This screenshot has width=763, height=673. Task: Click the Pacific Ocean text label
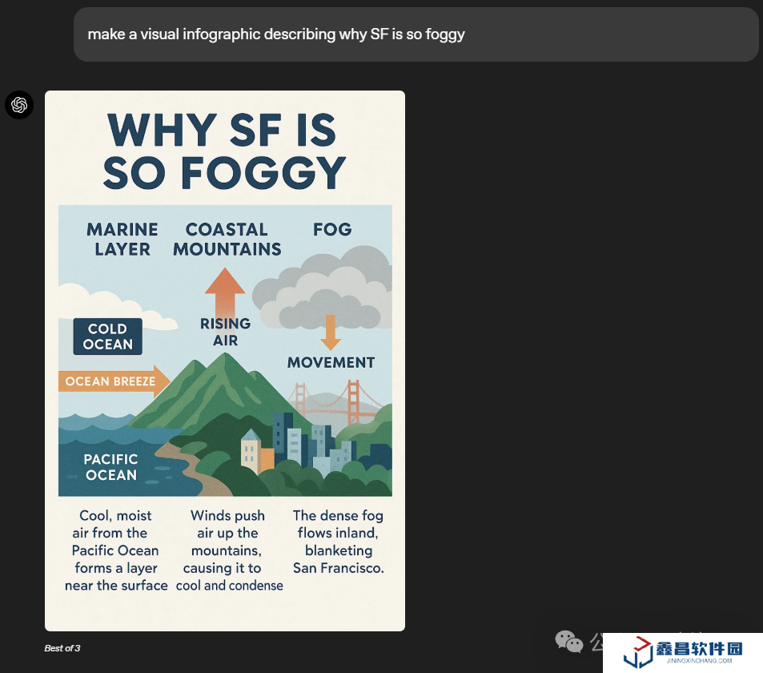111,467
